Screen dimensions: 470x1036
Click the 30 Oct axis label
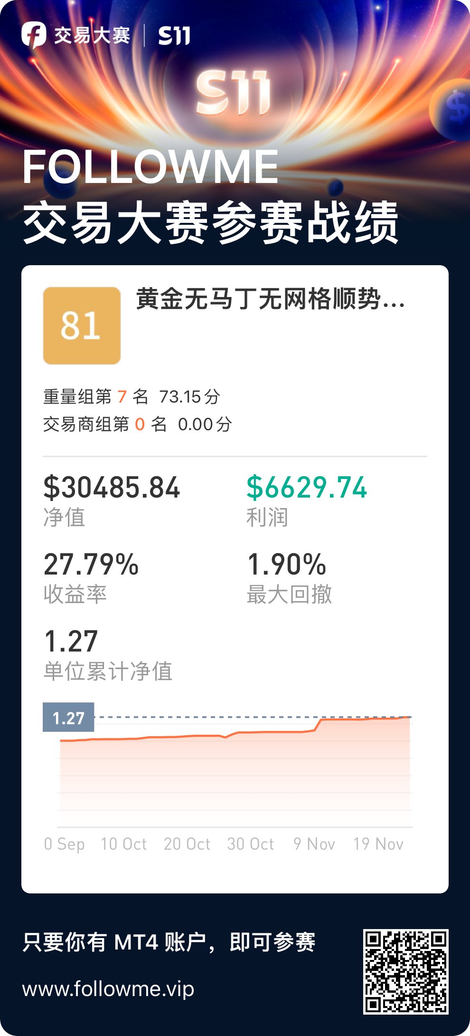click(x=251, y=844)
